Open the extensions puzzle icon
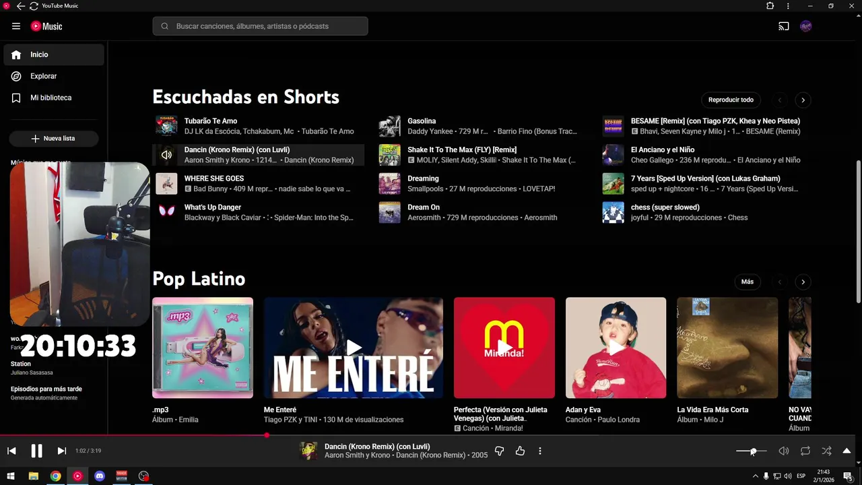This screenshot has height=485, width=862. point(770,6)
